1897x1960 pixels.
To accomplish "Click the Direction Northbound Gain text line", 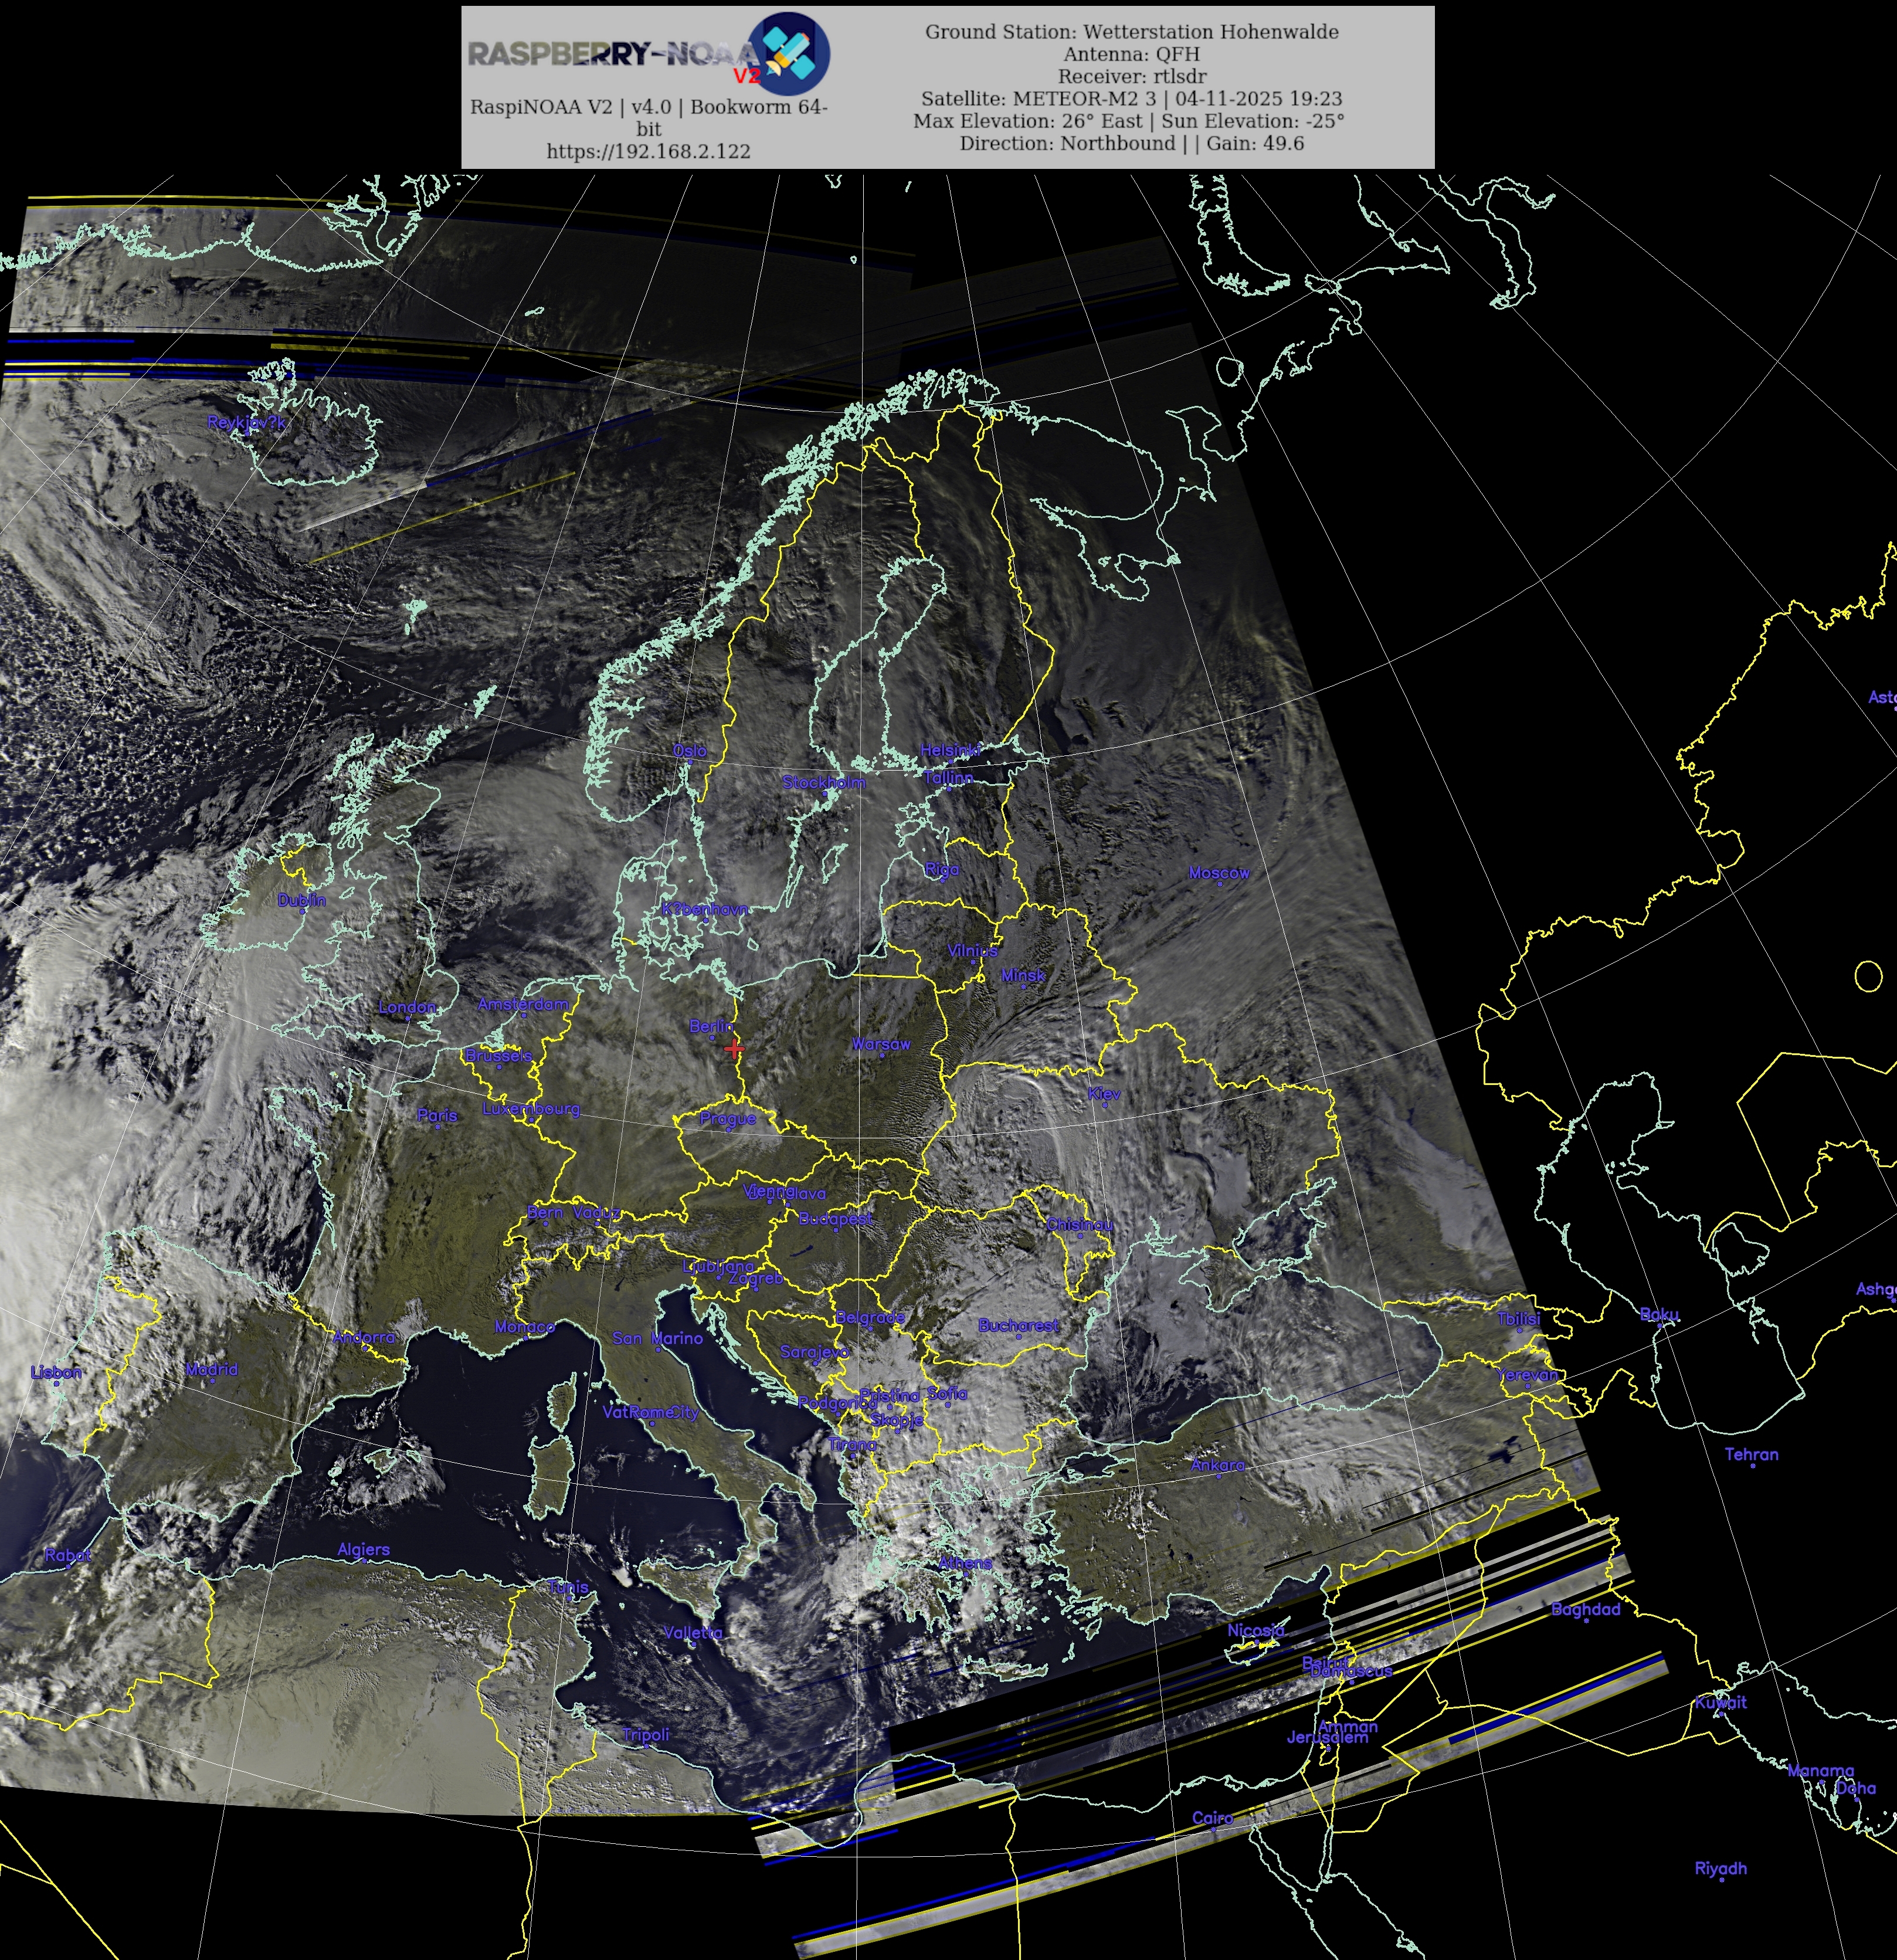I will pos(1131,143).
